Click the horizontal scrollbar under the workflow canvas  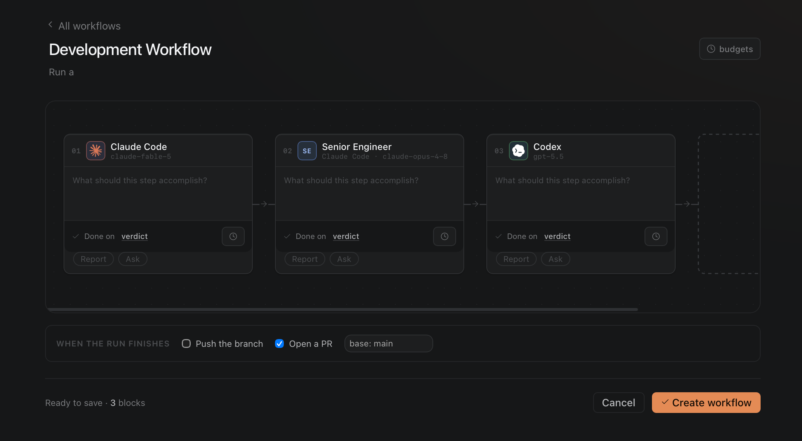pyautogui.click(x=343, y=310)
